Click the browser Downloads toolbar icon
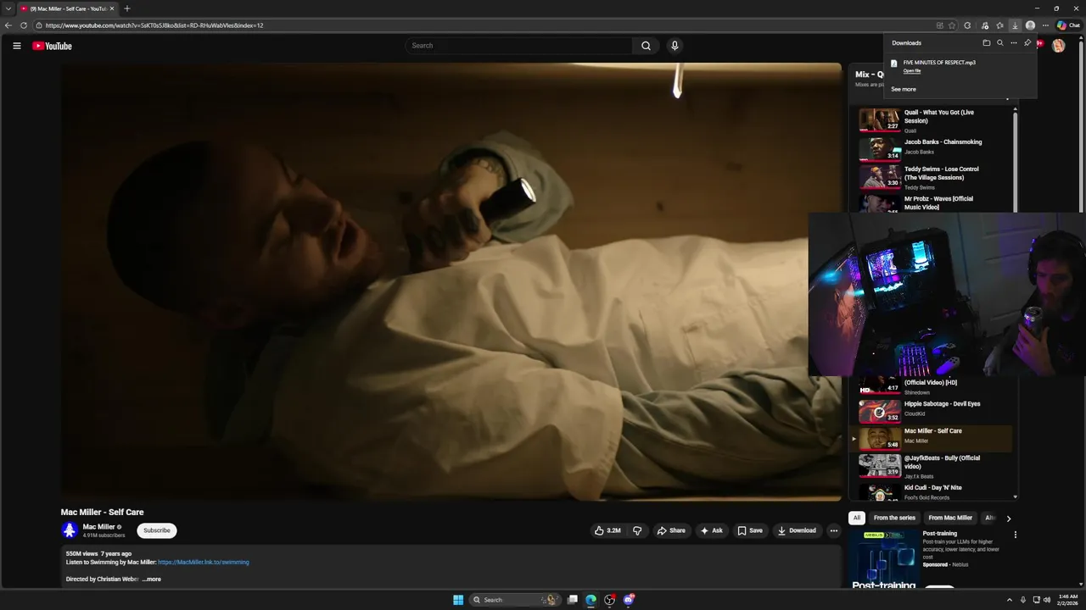 (1015, 25)
